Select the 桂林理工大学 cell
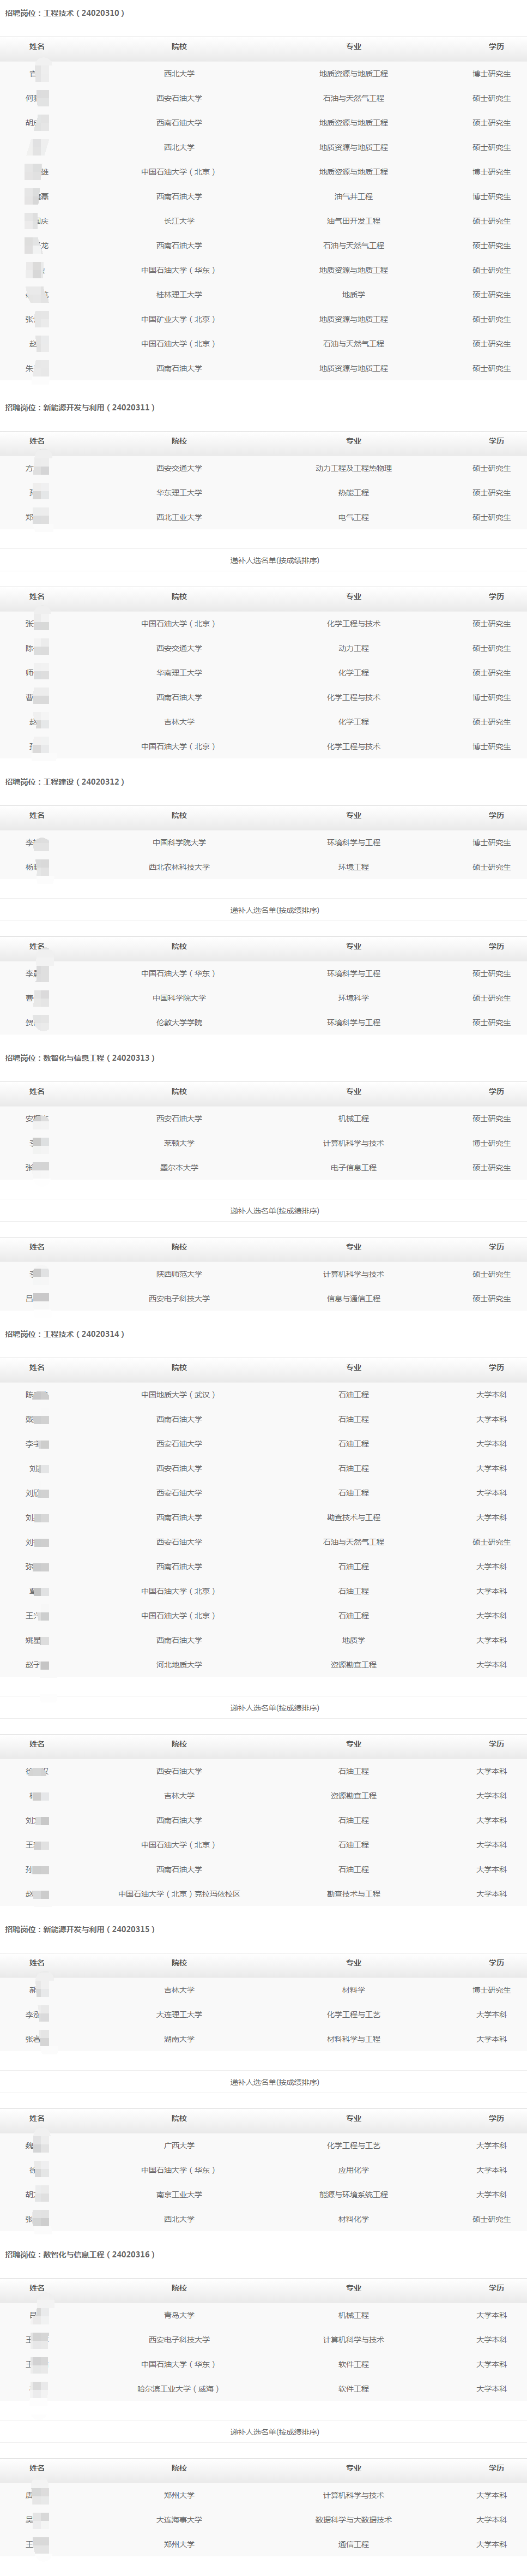527x2576 pixels. pyautogui.click(x=179, y=295)
